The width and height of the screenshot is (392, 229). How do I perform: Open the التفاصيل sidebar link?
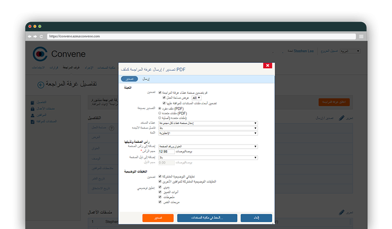(41, 102)
